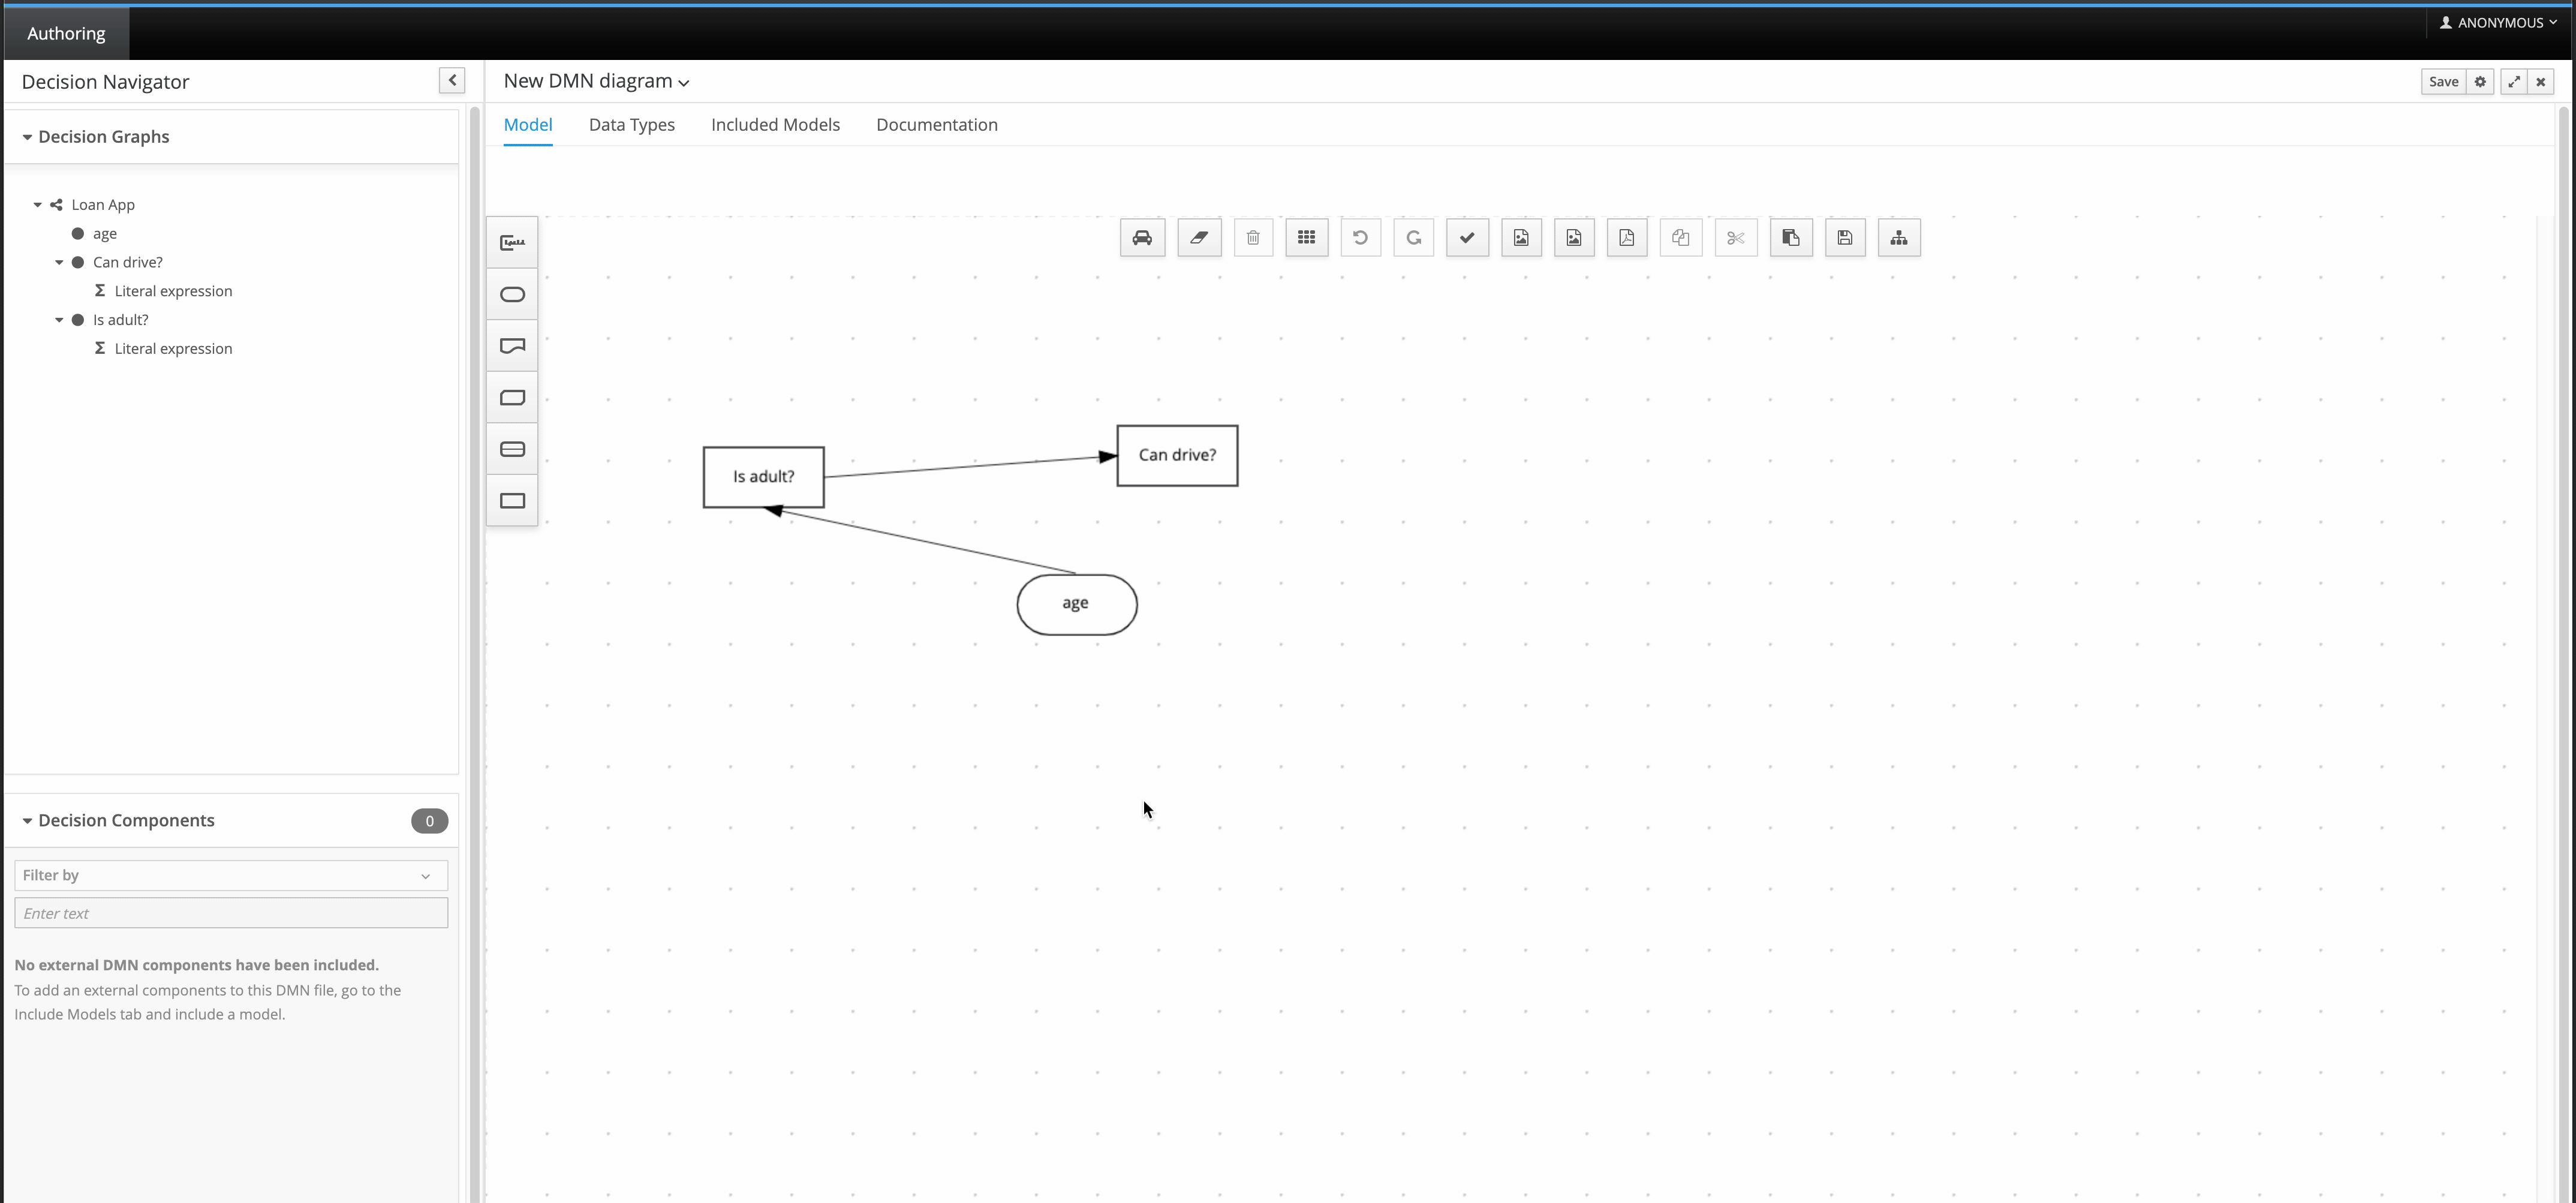The width and height of the screenshot is (2576, 1203).
Task: Open the Filter by dropdown
Action: pos(231,876)
